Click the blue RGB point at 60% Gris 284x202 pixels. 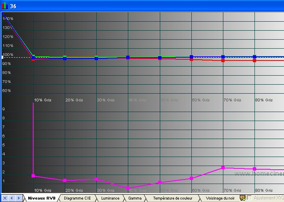click(191, 57)
